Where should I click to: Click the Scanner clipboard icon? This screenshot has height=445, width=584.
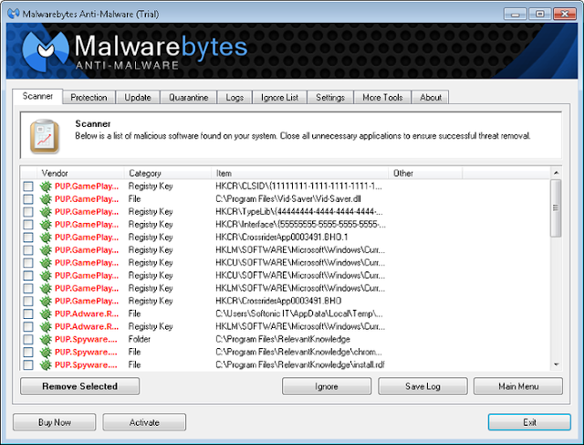[x=45, y=136]
